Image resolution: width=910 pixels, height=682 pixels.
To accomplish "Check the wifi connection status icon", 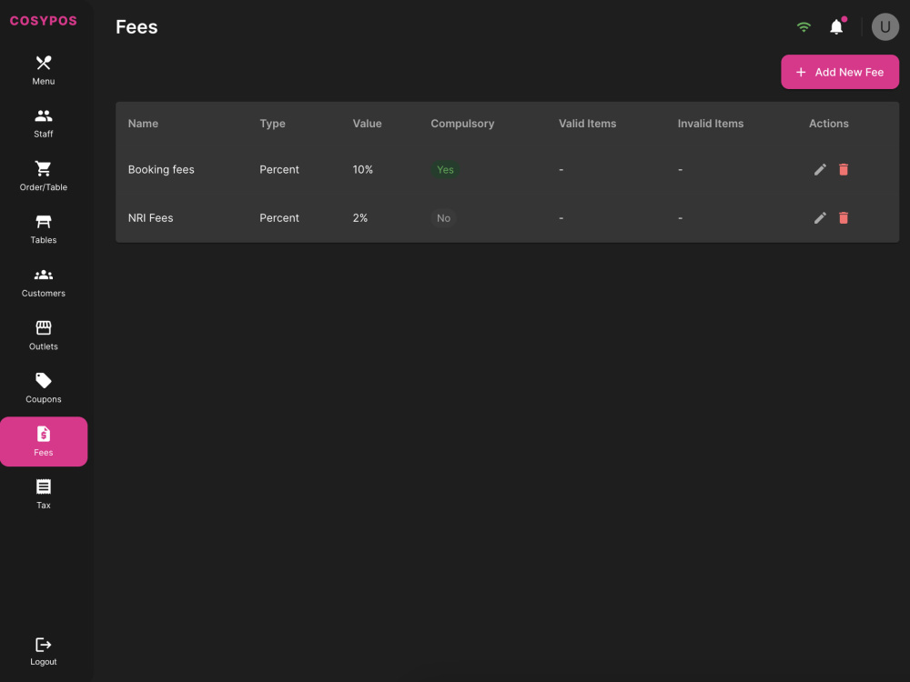I will 804,26.
